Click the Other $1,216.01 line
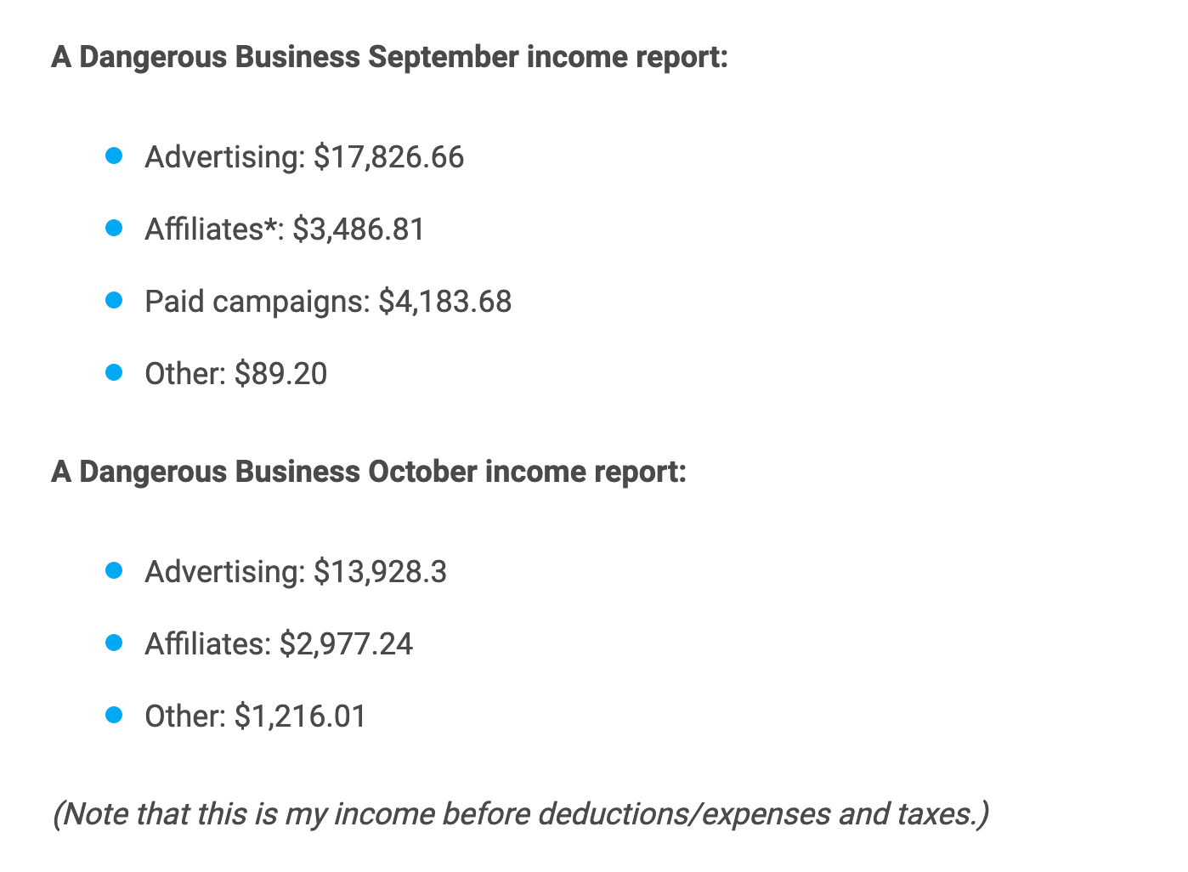 coord(255,716)
